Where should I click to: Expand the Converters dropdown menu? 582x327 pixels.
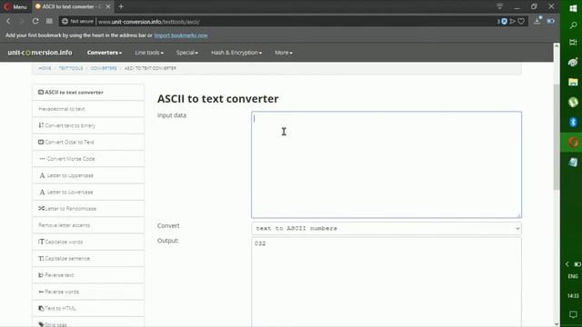pyautogui.click(x=105, y=53)
